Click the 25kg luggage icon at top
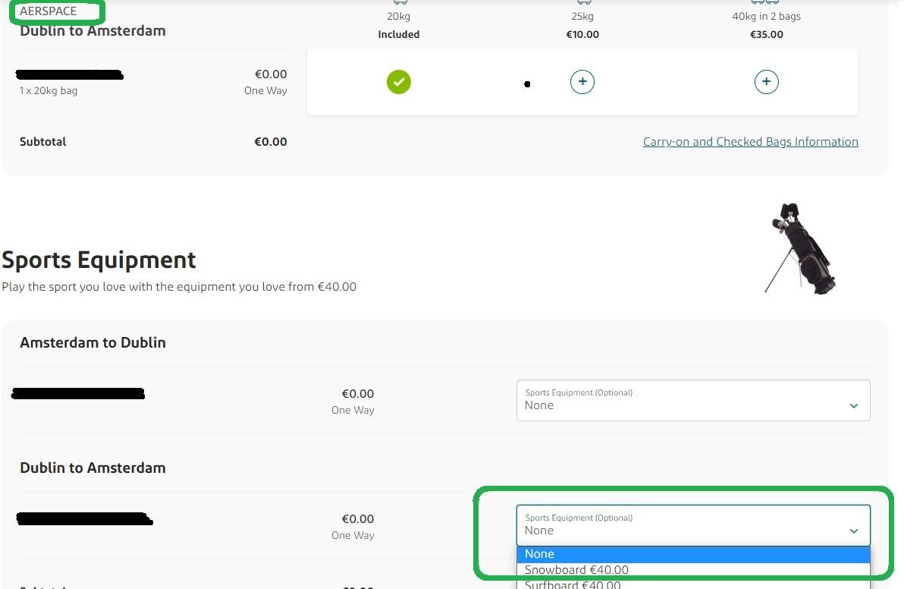 tap(584, 3)
